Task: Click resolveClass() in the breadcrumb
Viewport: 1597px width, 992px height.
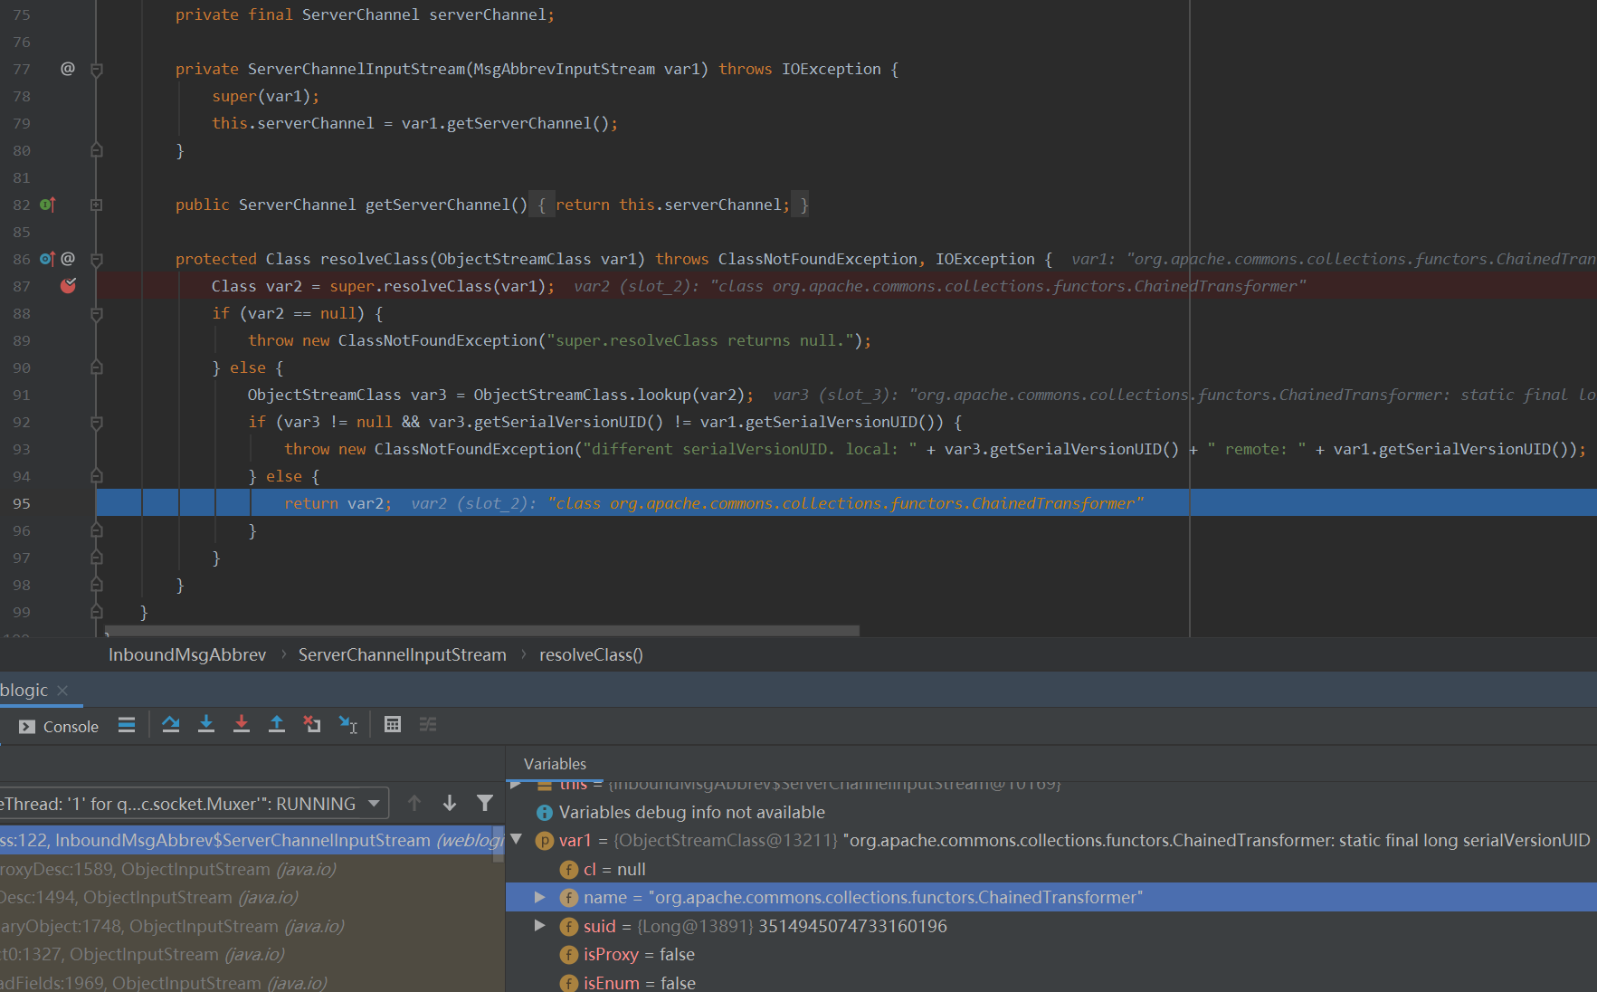Action: [x=591, y=654]
